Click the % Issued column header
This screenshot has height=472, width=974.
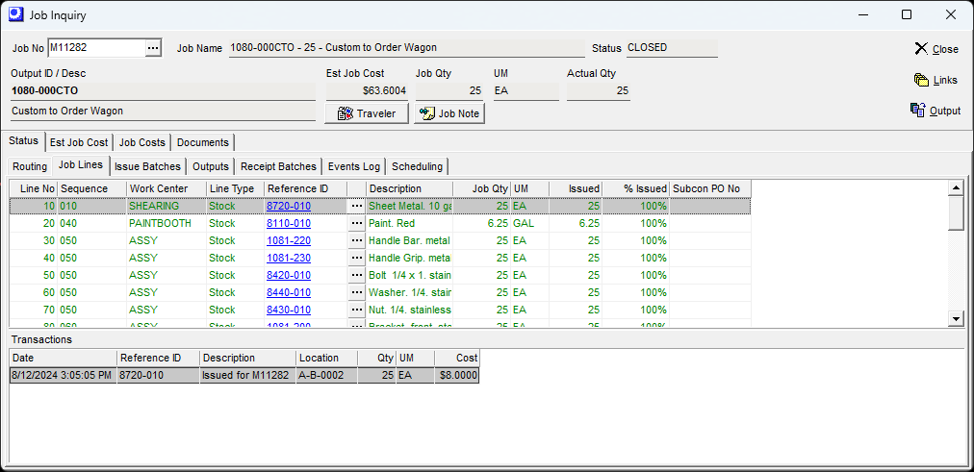[x=636, y=188]
